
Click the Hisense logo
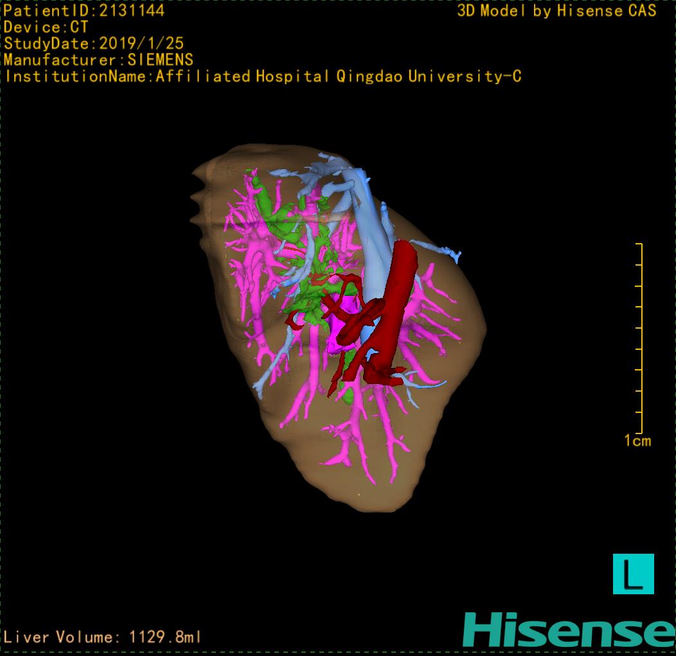click(568, 630)
